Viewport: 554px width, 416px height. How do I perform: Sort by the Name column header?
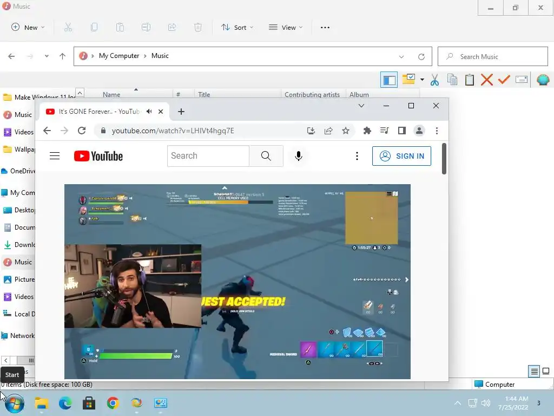pos(111,94)
